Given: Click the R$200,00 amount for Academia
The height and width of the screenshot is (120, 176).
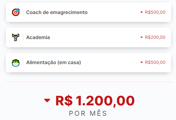Looking at the screenshot, I should [155, 37].
